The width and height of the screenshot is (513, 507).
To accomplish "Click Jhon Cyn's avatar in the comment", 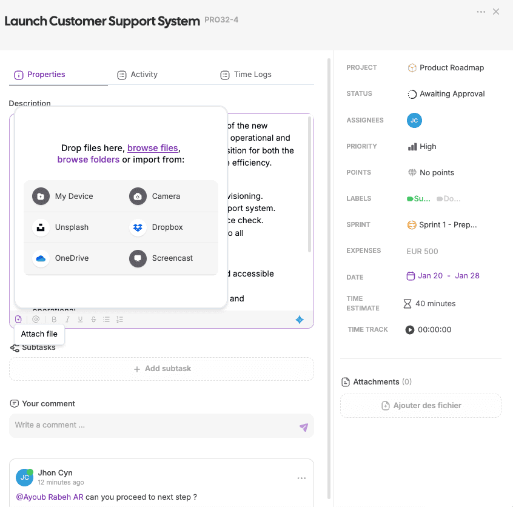I will tap(24, 477).
